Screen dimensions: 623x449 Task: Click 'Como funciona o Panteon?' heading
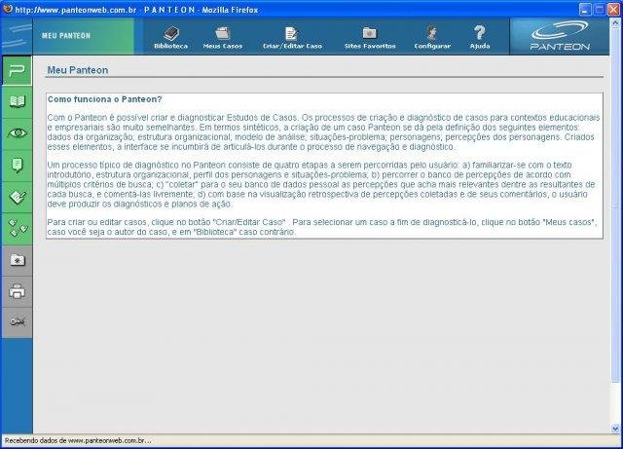(104, 99)
